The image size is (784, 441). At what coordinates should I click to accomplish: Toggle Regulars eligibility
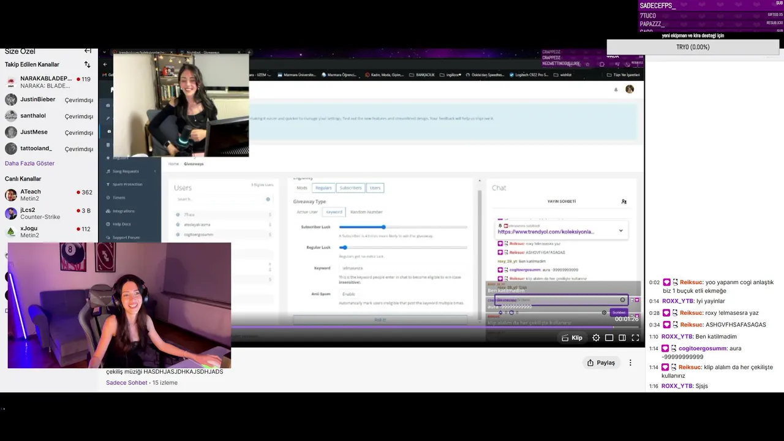tap(323, 187)
